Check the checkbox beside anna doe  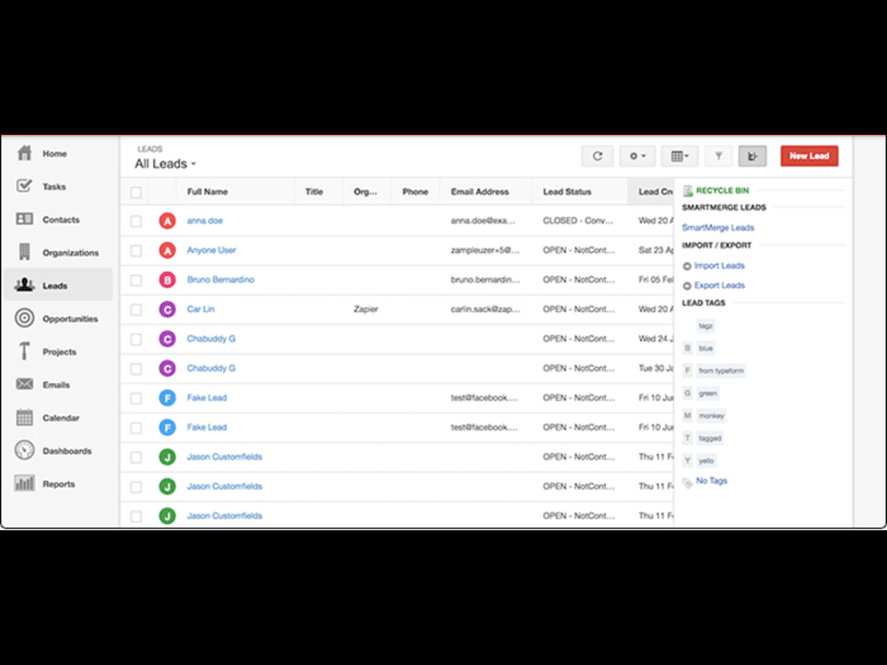point(136,220)
